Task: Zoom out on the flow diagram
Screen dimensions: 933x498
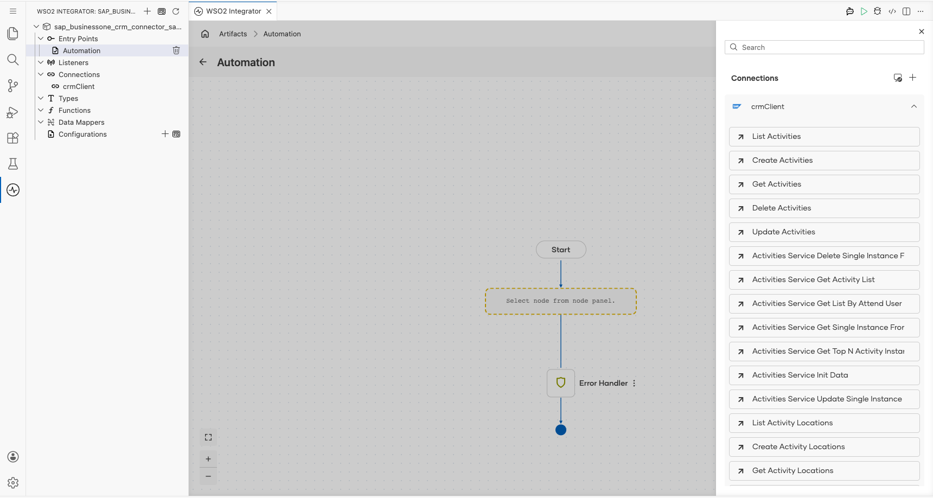Action: 208,476
